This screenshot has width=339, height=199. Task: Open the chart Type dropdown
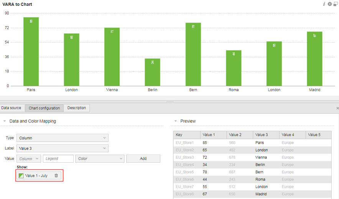pos(63,138)
